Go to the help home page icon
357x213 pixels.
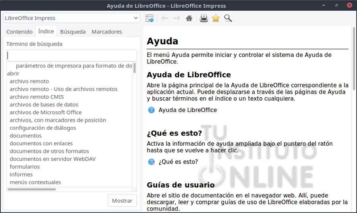pos(189,18)
